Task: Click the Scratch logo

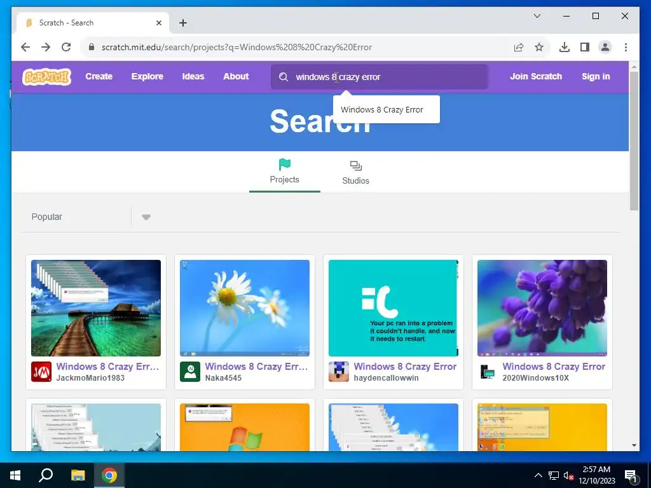Action: click(x=46, y=77)
